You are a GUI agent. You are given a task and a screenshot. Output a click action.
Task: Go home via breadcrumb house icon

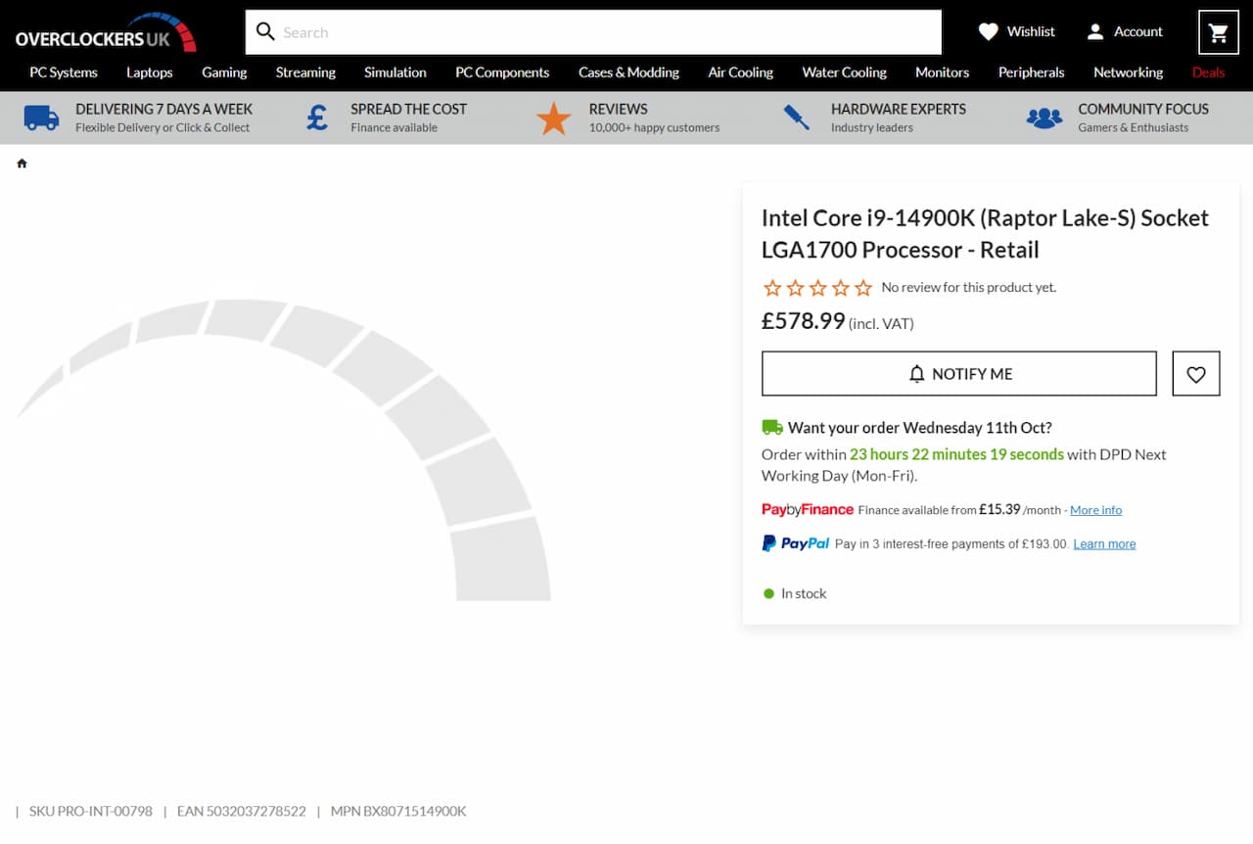click(22, 164)
